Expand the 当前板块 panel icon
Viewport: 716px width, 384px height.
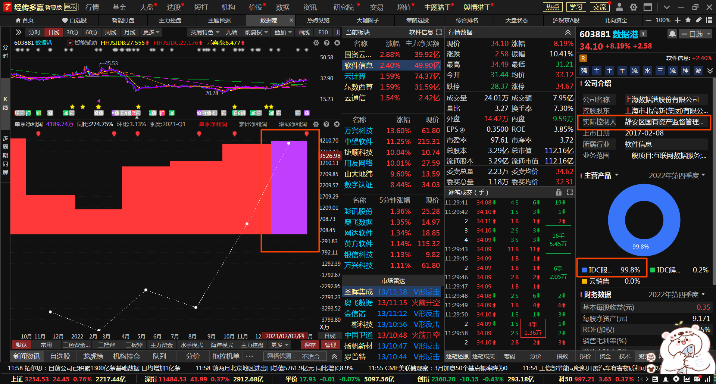tap(439, 32)
